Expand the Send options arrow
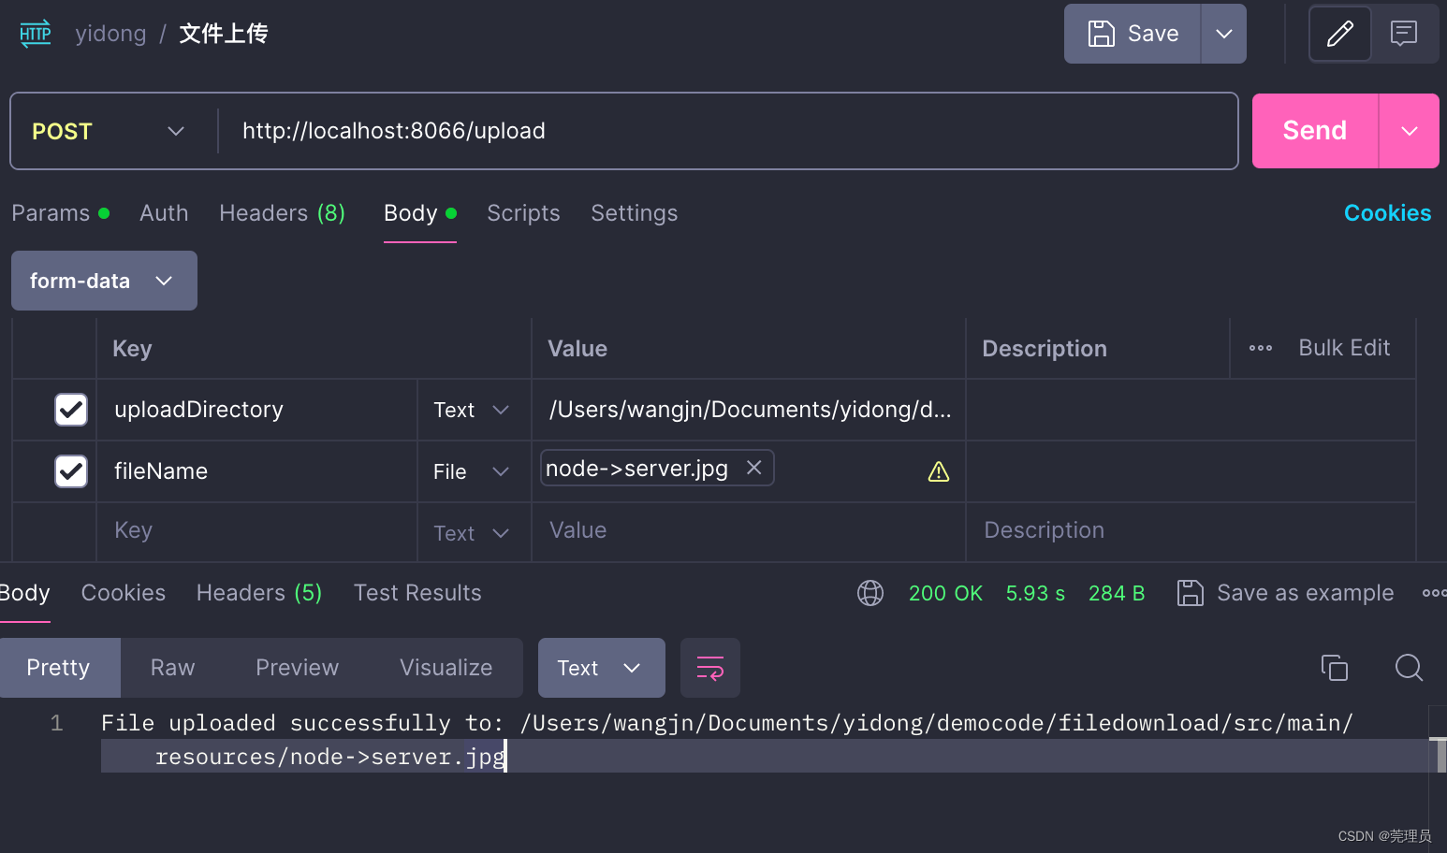Image resolution: width=1447 pixels, height=853 pixels. tap(1410, 131)
